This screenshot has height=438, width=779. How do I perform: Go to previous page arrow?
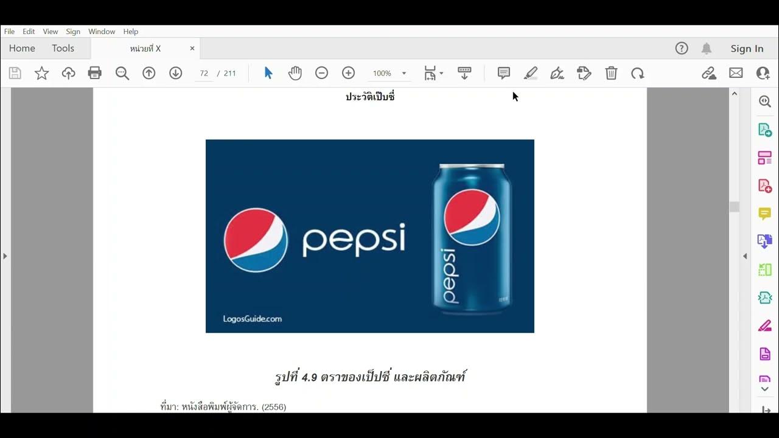pyautogui.click(x=149, y=74)
